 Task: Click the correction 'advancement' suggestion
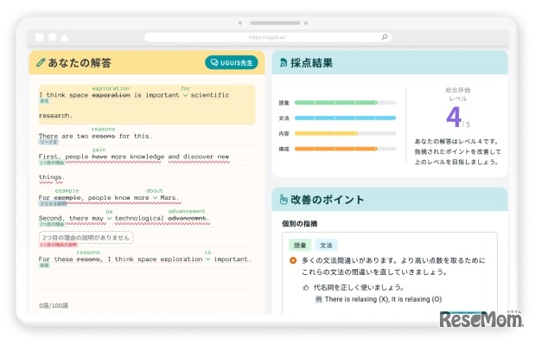187,211
